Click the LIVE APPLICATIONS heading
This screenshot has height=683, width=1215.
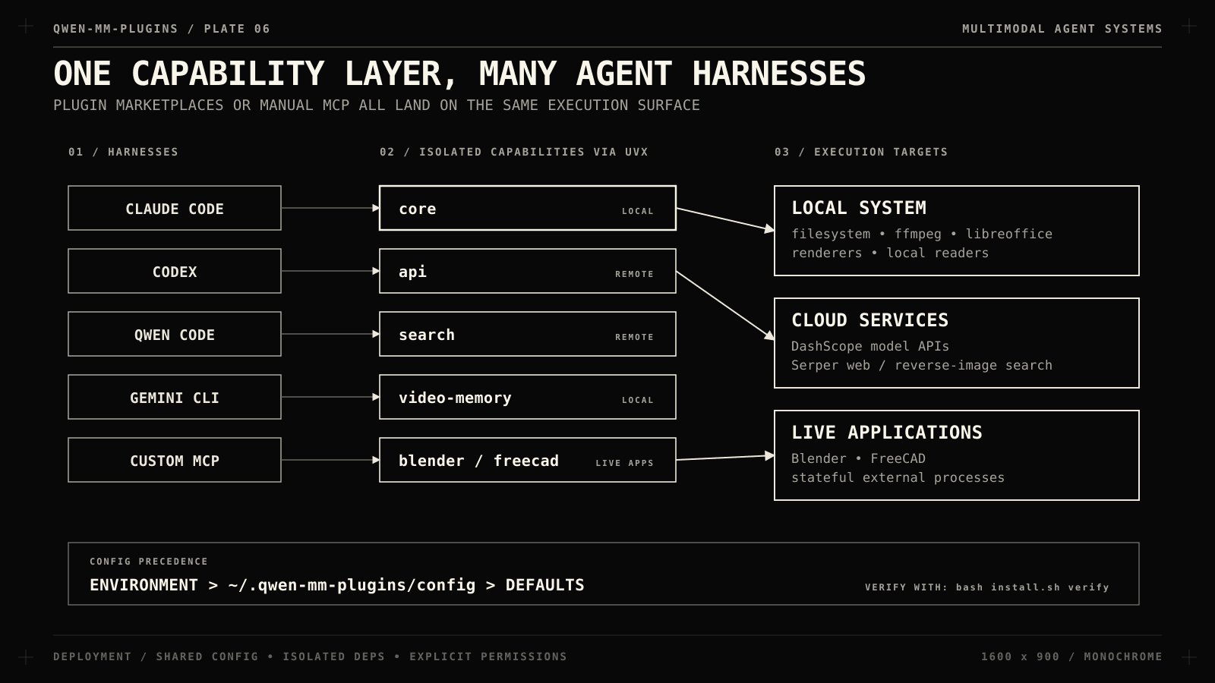coord(887,433)
